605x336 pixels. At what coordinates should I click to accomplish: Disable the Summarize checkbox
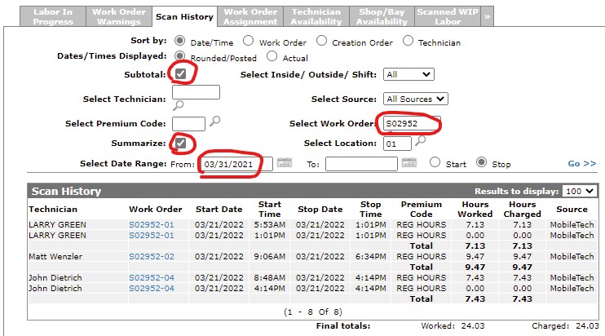(180, 144)
